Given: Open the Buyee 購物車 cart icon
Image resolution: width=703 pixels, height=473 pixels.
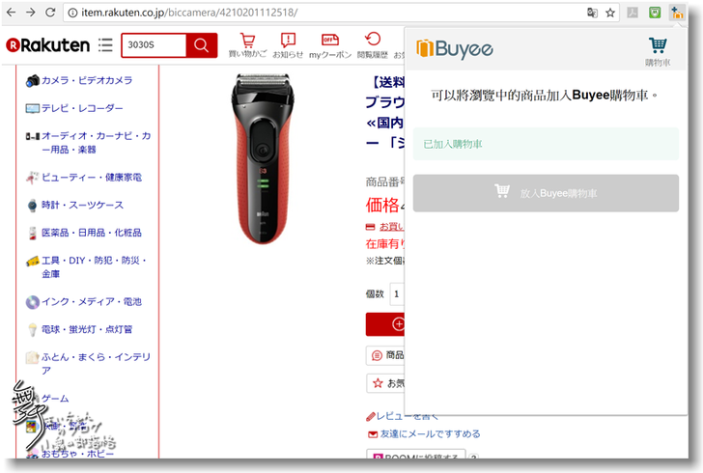Looking at the screenshot, I should pyautogui.click(x=658, y=51).
